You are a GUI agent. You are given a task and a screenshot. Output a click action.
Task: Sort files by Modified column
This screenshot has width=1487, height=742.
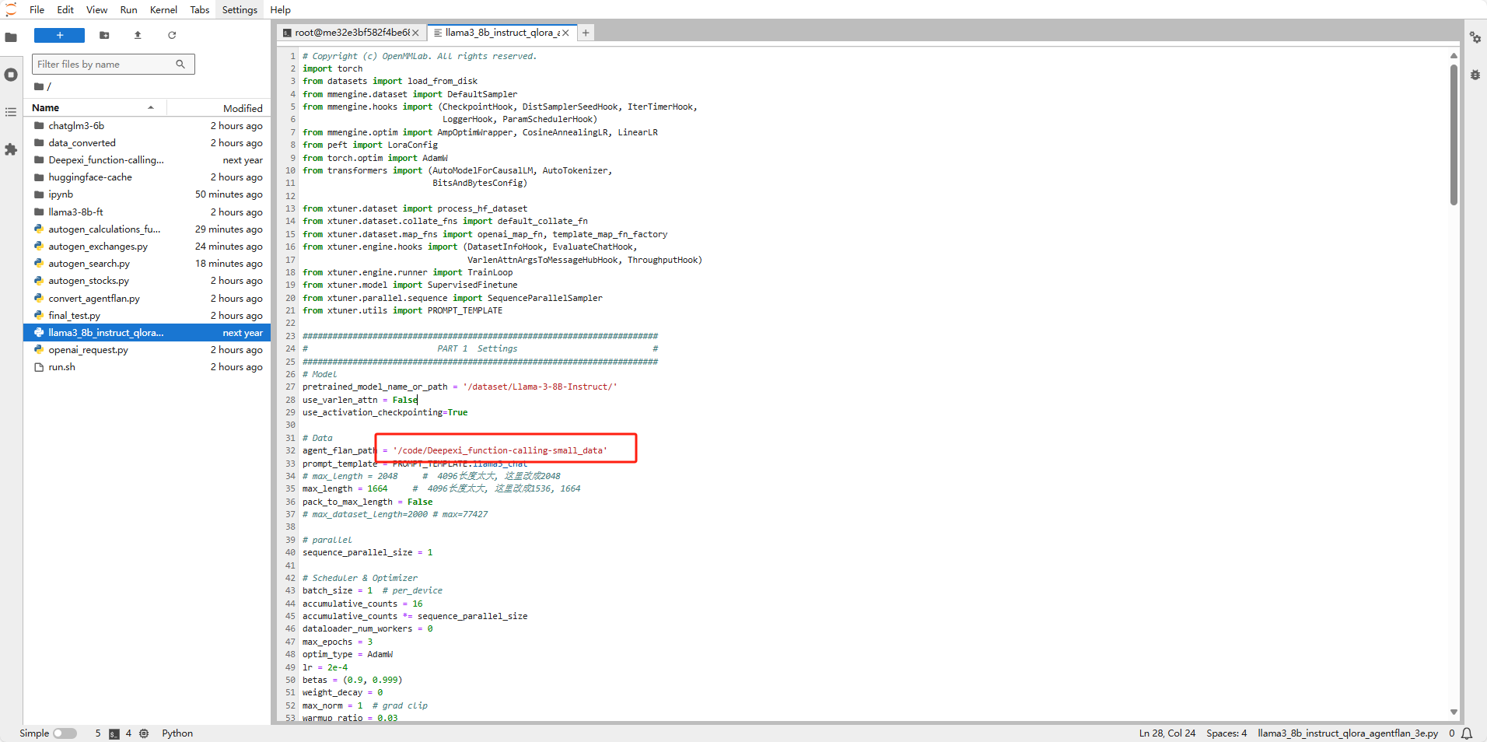pyautogui.click(x=243, y=108)
